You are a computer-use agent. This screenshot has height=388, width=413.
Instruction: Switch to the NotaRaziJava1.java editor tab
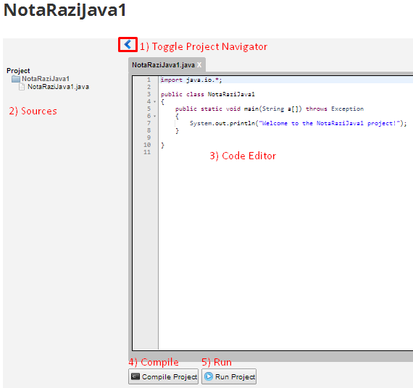(x=163, y=64)
